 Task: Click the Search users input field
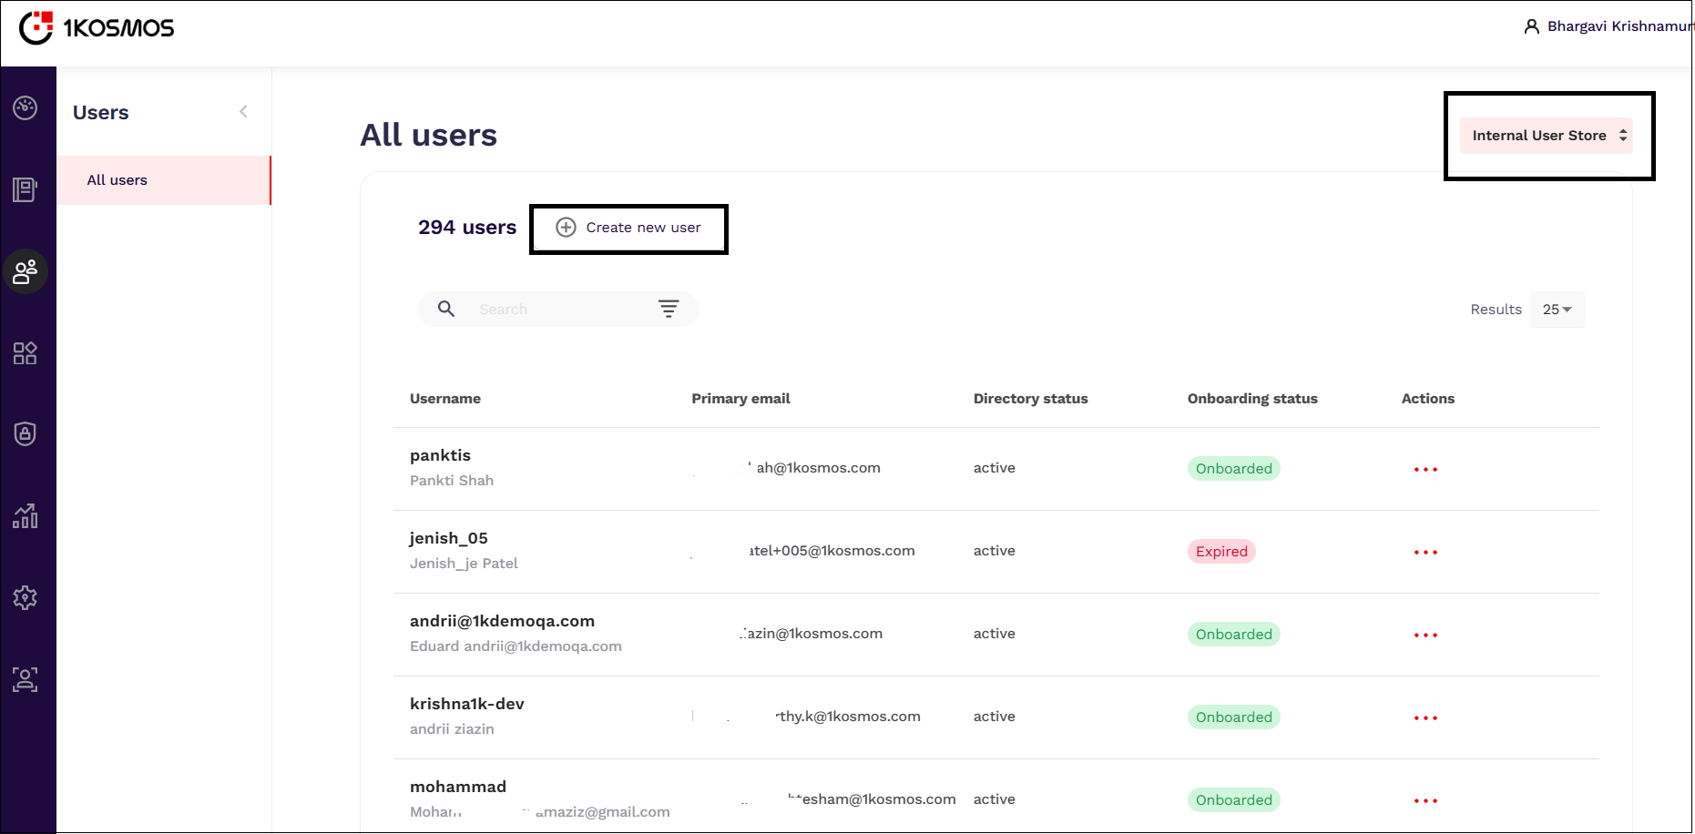pyautogui.click(x=556, y=310)
